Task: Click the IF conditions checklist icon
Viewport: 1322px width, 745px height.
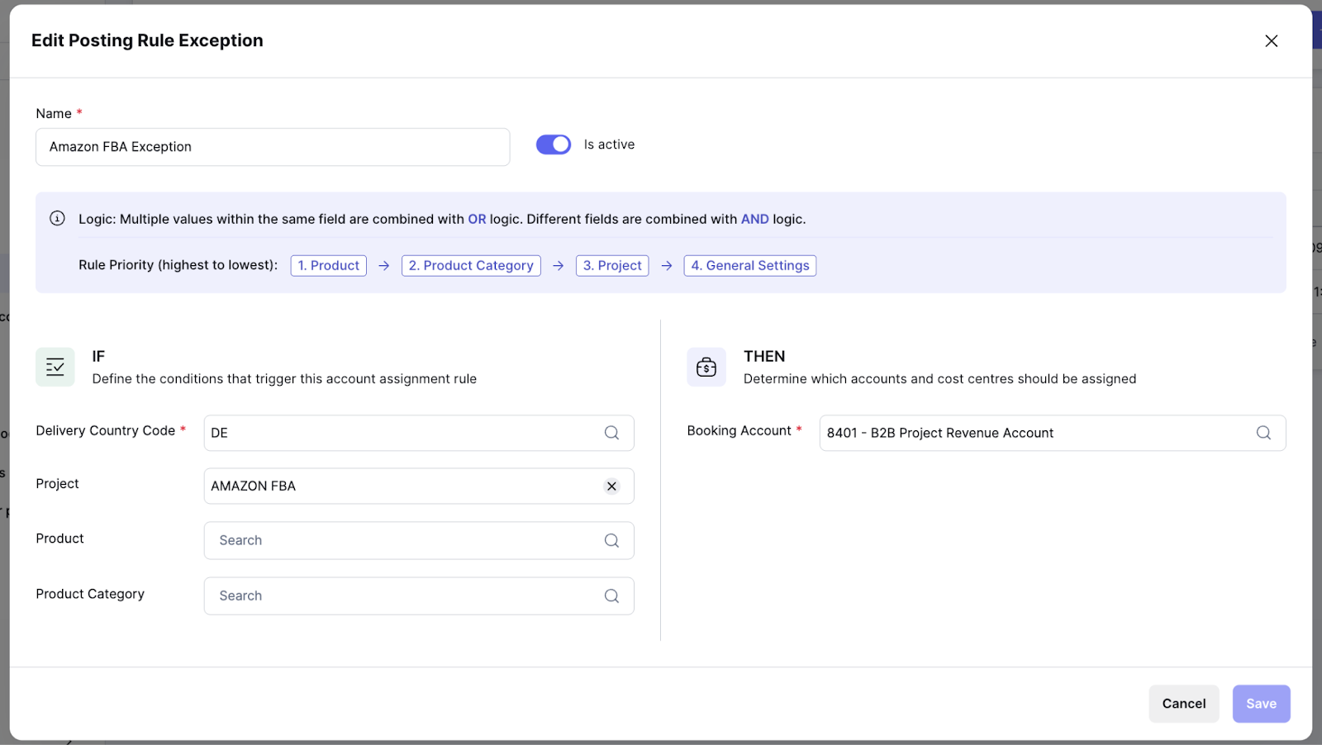Action: [55, 368]
